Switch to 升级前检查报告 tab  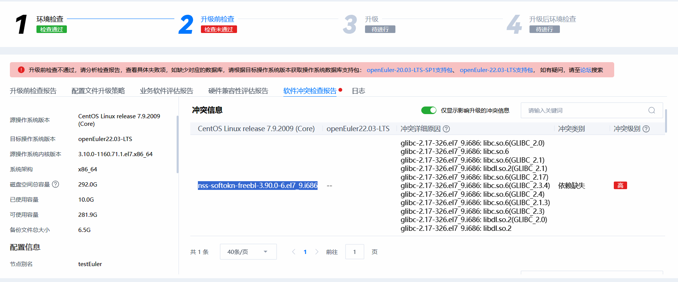(x=33, y=91)
